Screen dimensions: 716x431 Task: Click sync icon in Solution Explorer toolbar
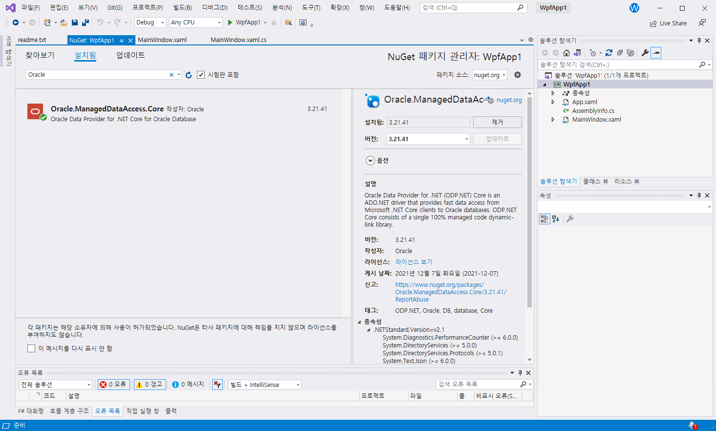tap(609, 53)
